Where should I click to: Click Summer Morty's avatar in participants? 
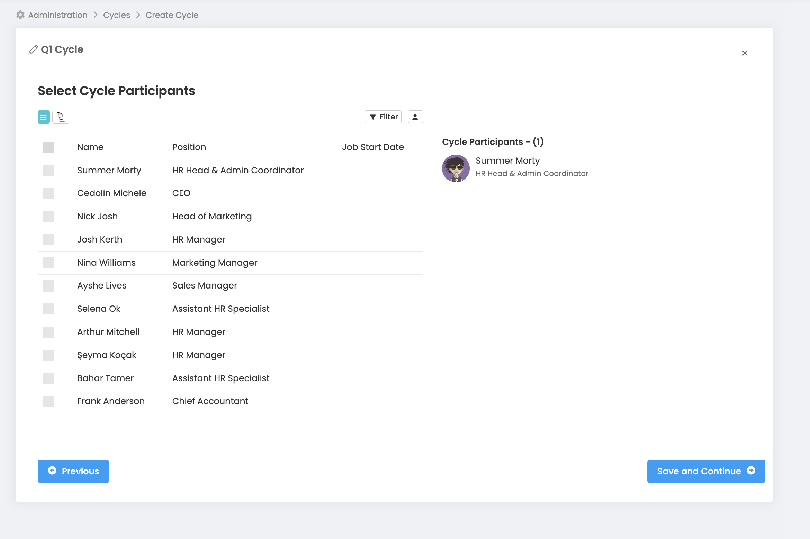coord(456,168)
